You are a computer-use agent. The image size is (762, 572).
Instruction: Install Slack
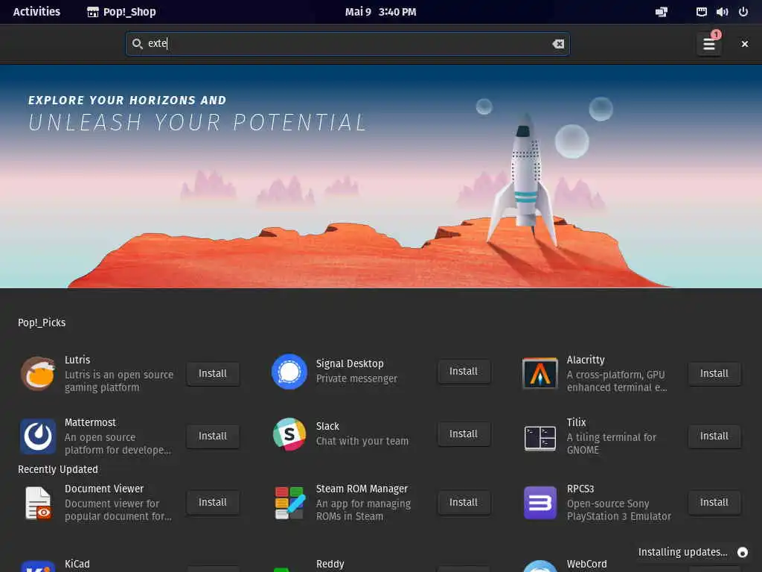(x=464, y=434)
